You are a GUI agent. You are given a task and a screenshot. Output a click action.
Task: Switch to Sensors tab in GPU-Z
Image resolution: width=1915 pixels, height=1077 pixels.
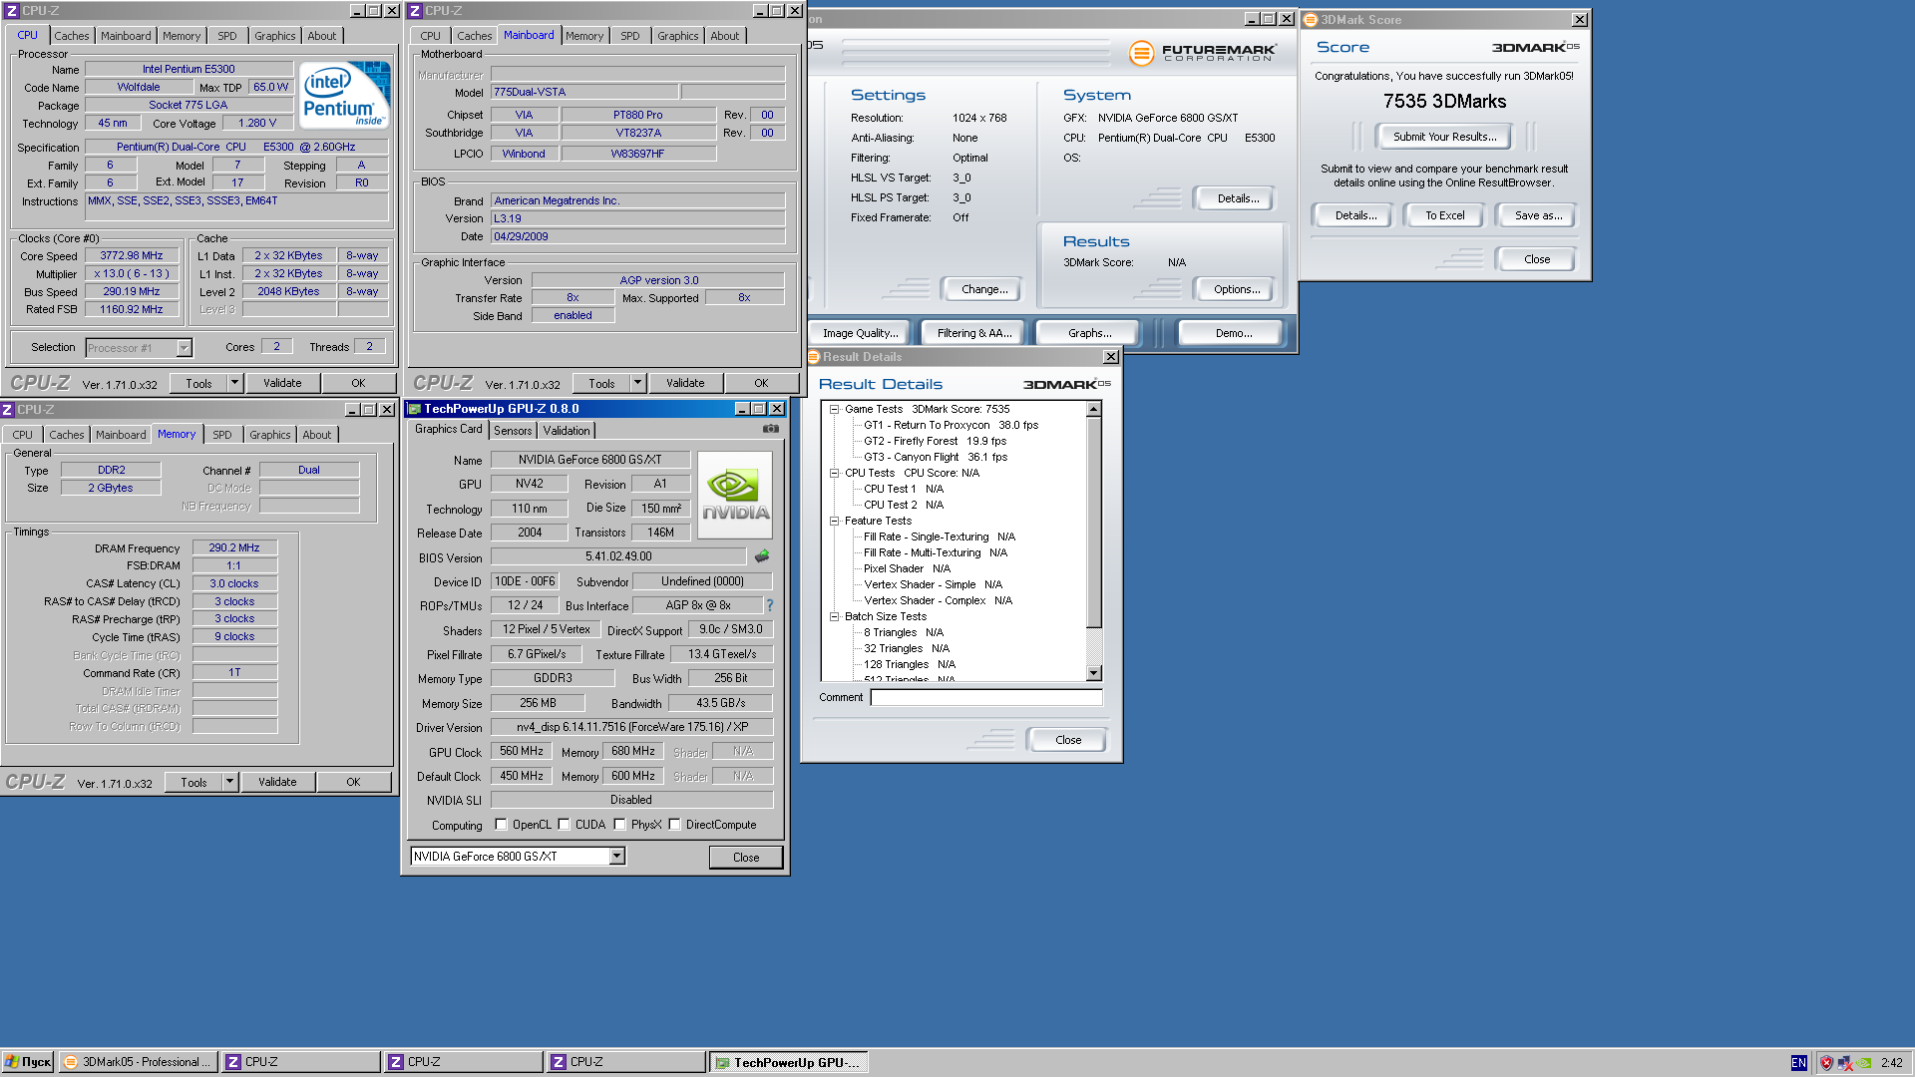pyautogui.click(x=513, y=431)
